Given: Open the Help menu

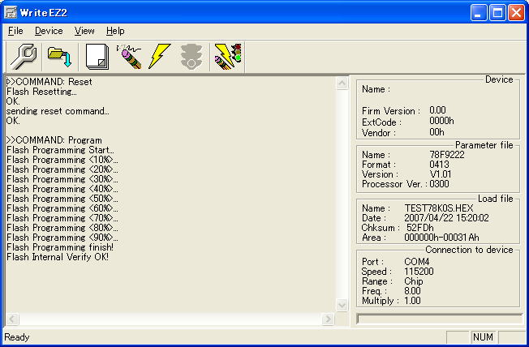Looking at the screenshot, I should pyautogui.click(x=115, y=31).
